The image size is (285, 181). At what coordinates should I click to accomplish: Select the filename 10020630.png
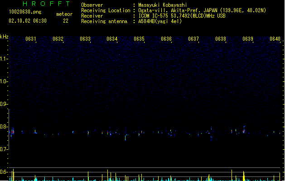pyautogui.click(x=25, y=12)
